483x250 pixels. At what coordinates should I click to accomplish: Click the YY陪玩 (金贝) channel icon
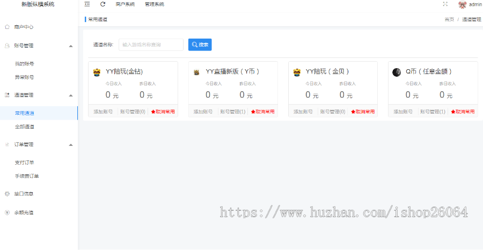pos(297,72)
